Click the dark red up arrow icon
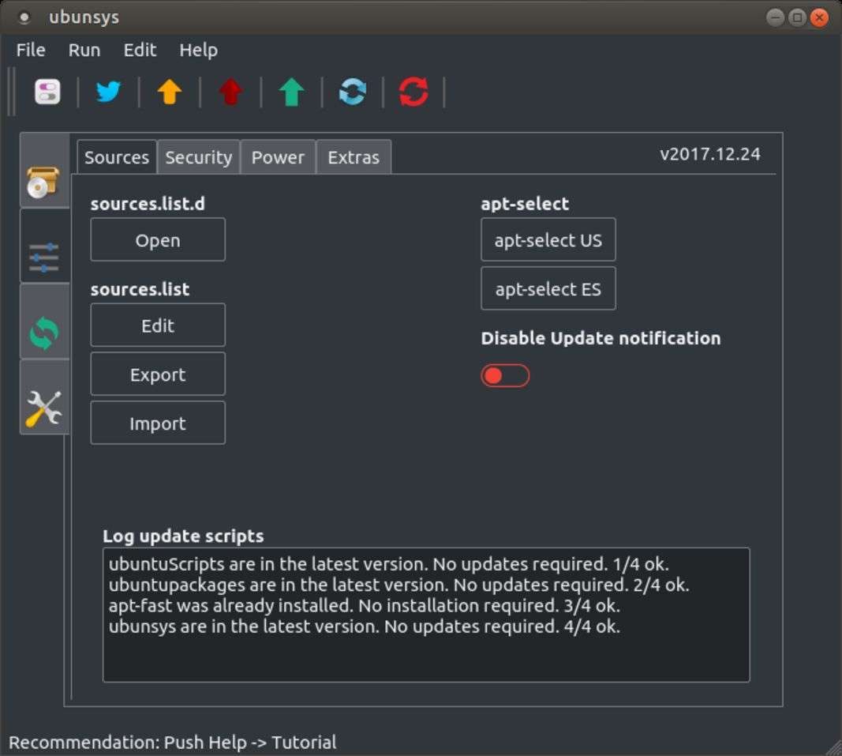842x756 pixels. [230, 92]
